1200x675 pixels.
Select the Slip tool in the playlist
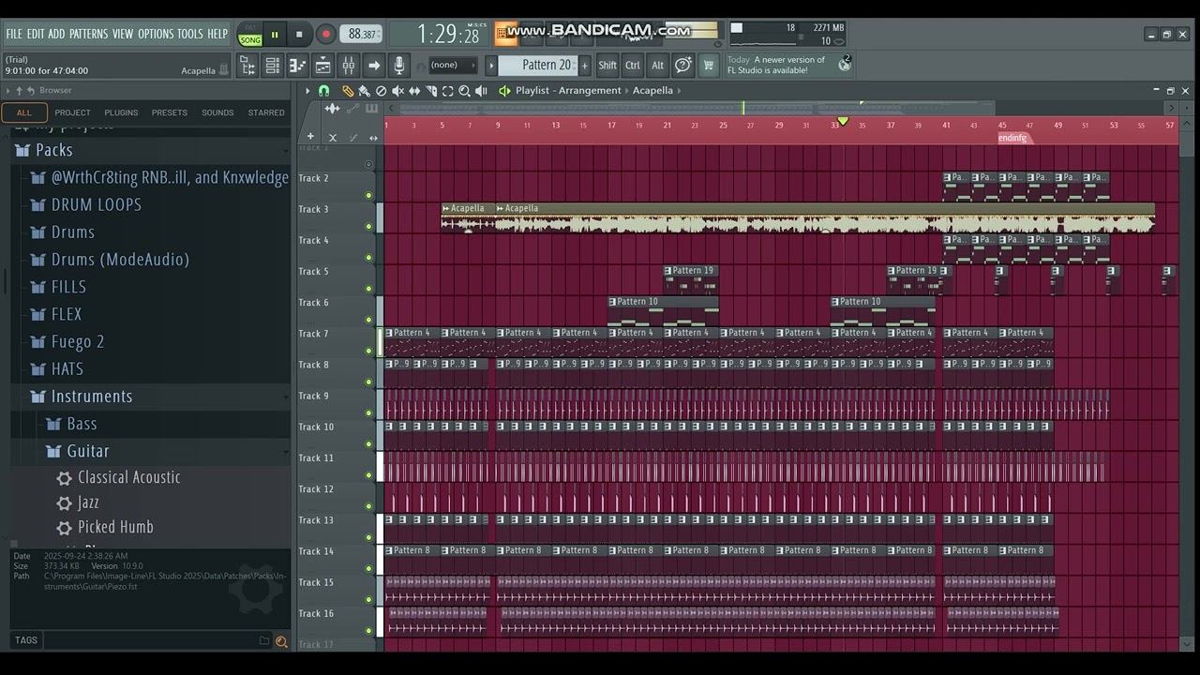click(x=414, y=91)
